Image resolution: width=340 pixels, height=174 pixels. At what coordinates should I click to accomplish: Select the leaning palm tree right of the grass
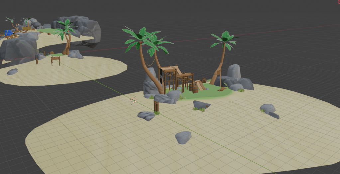(222, 56)
